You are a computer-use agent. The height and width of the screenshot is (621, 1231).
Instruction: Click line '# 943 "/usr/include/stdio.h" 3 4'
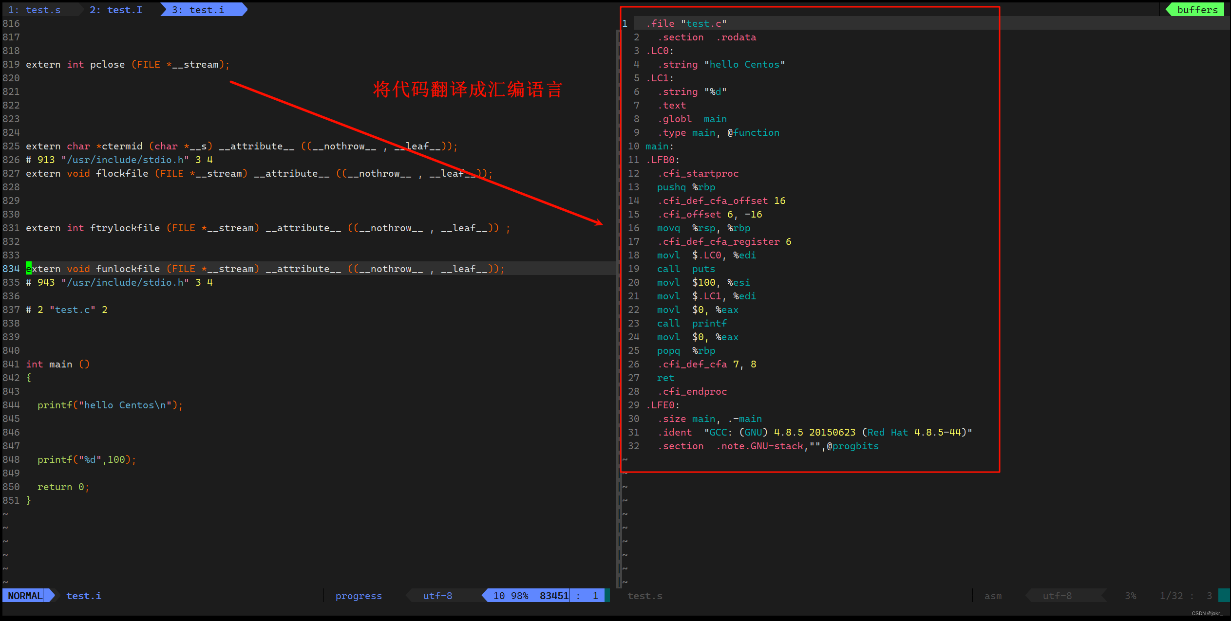(x=119, y=283)
